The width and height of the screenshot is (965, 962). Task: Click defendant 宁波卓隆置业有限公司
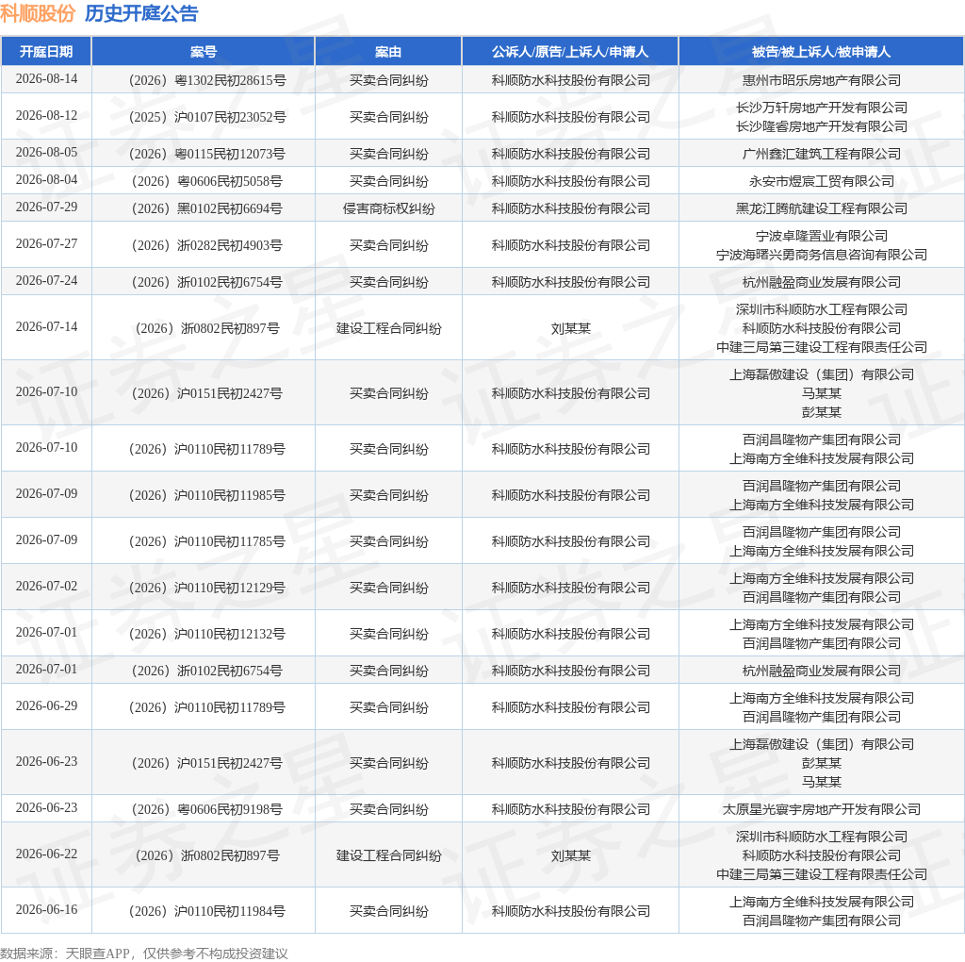(x=822, y=236)
